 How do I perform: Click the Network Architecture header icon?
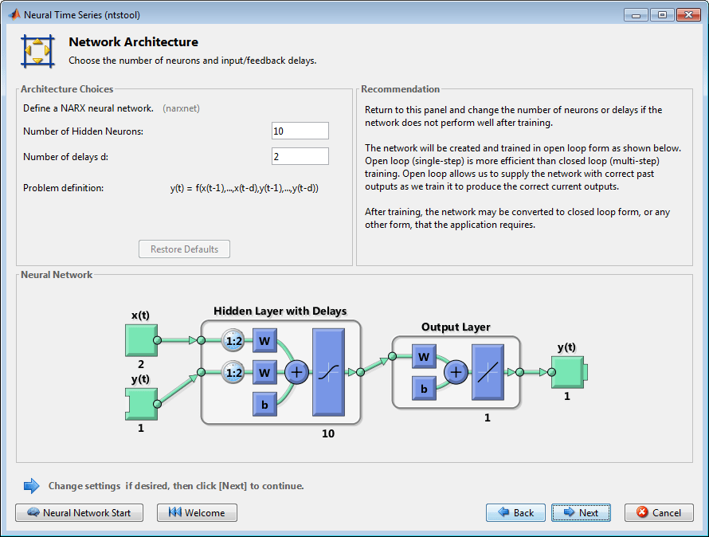[38, 52]
